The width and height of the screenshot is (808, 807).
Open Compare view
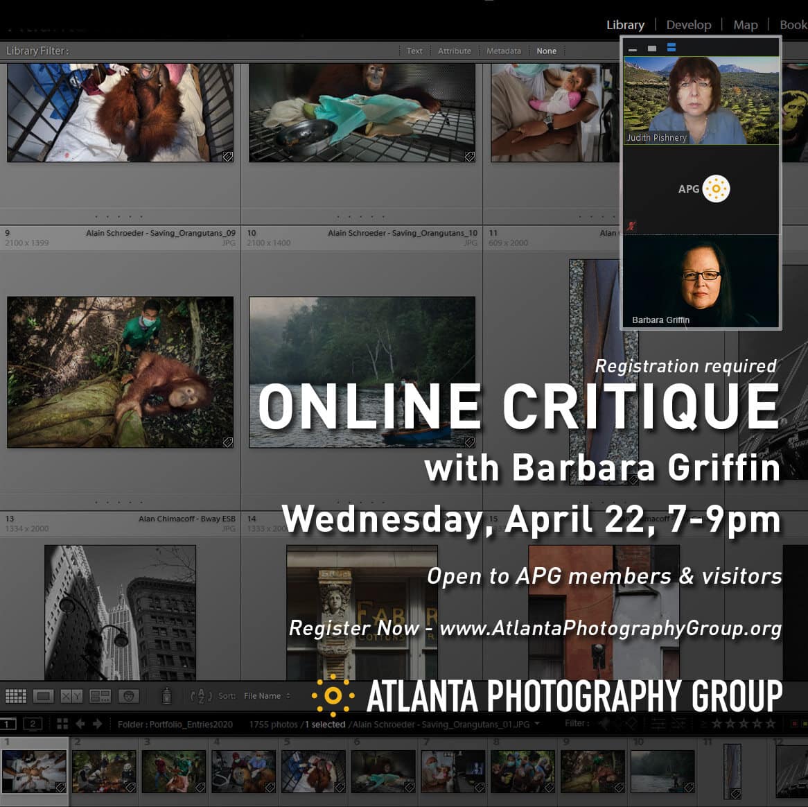pyautogui.click(x=71, y=696)
